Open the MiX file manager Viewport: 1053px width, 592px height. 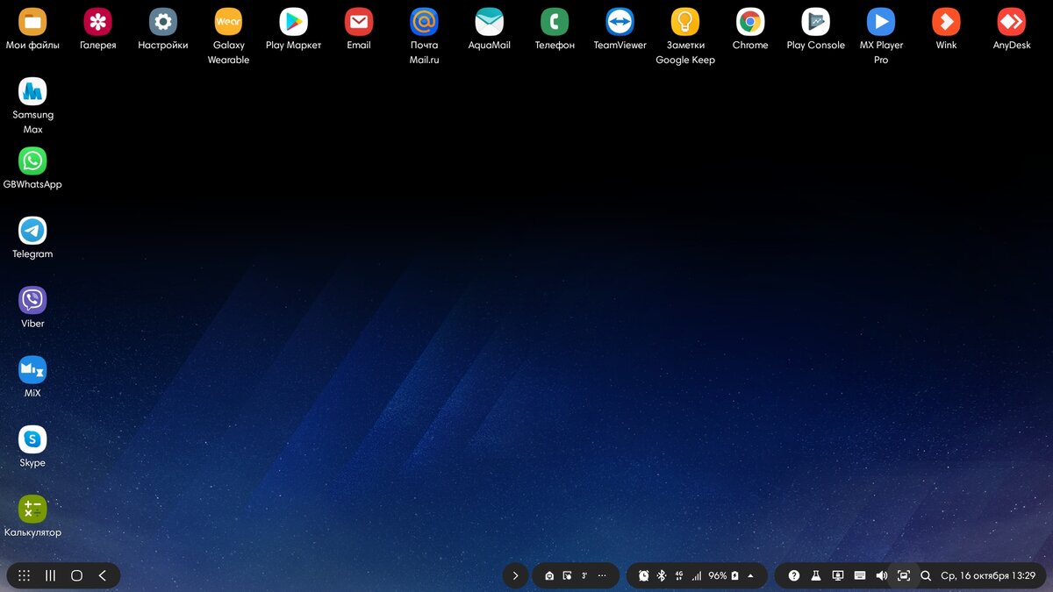(x=32, y=375)
